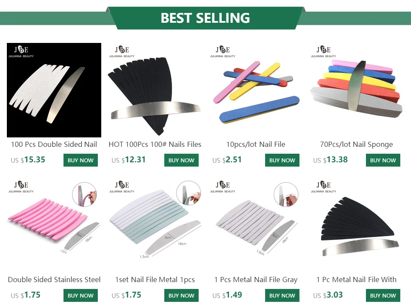The width and height of the screenshot is (411, 307).
Task: Open the black HOT 100Pcs Nails Files image
Action: click(155, 90)
